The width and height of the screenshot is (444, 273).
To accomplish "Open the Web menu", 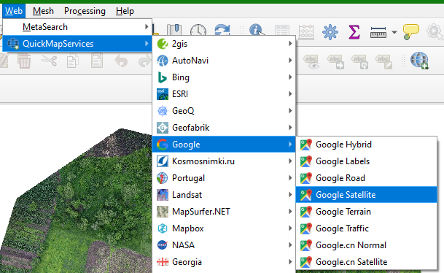I will coord(14,11).
